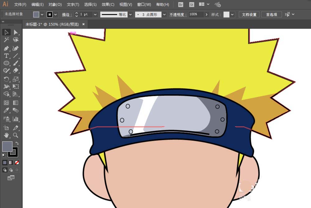Enable Draw Behind mode

(11, 170)
